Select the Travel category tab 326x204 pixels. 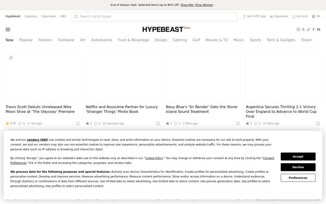pos(306,40)
